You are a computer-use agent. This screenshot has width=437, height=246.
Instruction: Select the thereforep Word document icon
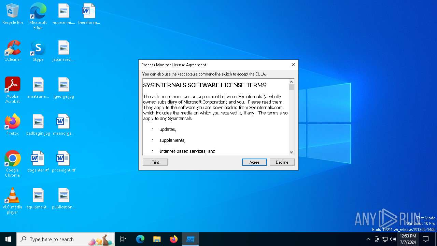[89, 14]
